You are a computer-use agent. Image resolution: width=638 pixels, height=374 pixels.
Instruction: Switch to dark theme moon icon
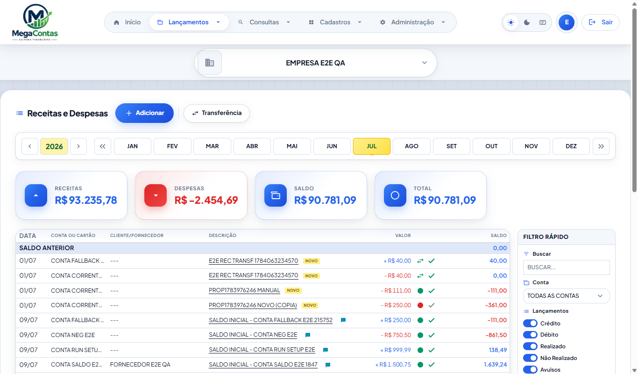527,22
